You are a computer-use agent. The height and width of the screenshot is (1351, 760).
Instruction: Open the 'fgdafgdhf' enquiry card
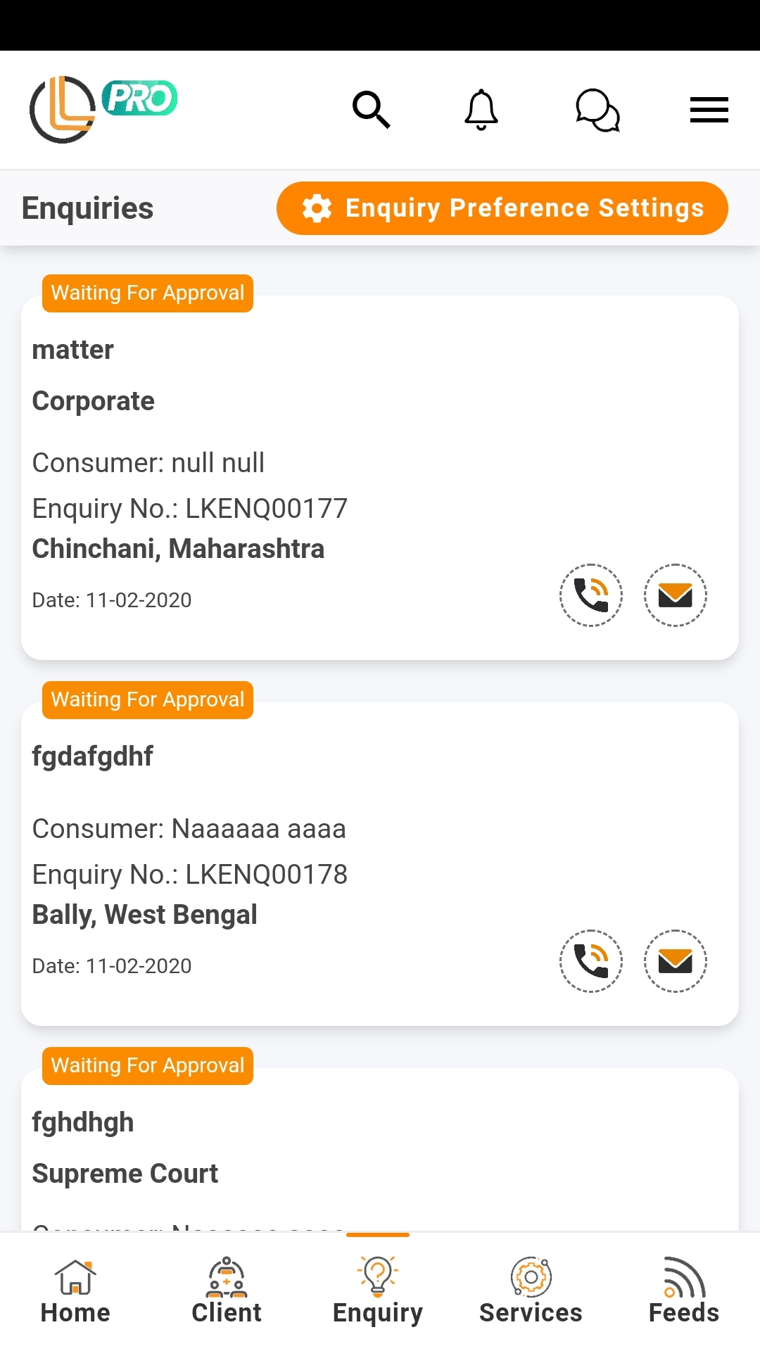281,830
